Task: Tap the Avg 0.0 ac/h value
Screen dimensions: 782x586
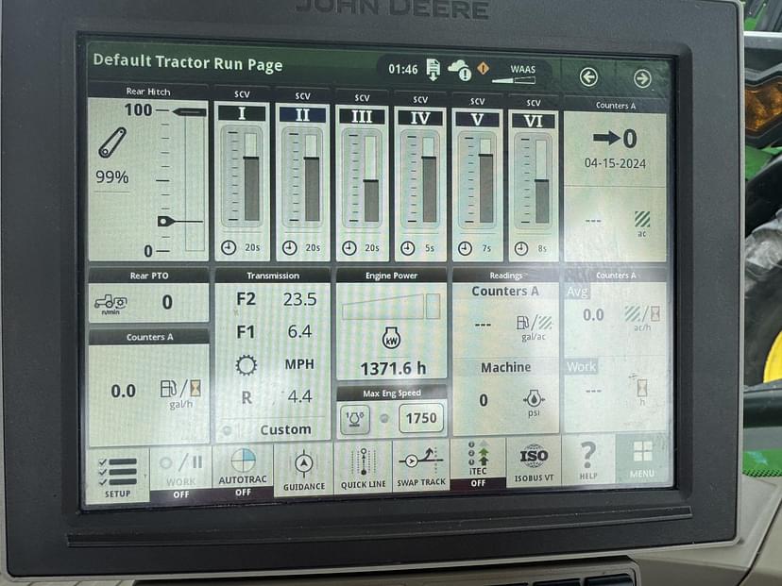Action: 593,315
